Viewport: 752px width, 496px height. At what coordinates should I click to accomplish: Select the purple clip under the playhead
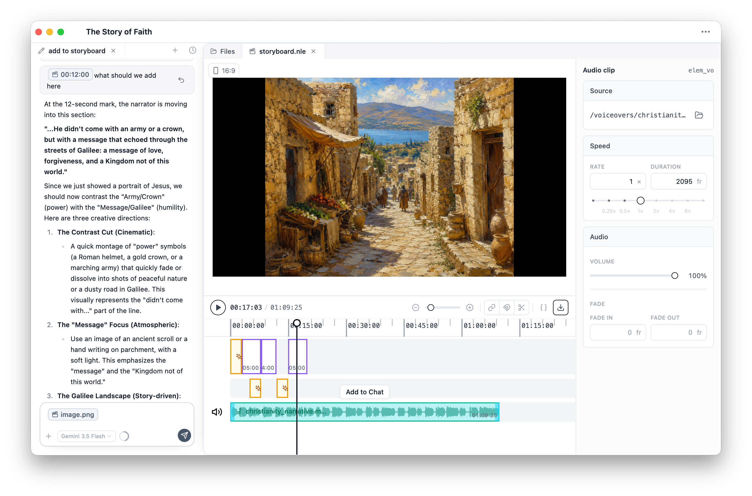click(x=297, y=357)
